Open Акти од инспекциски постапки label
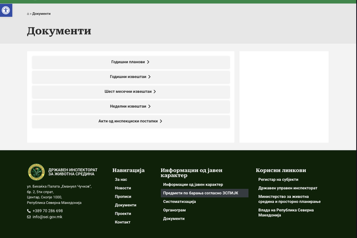The height and width of the screenshot is (238, 357). click(x=128, y=121)
